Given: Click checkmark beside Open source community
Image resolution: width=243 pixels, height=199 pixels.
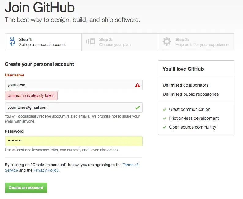Looking at the screenshot, I should pyautogui.click(x=165, y=127).
